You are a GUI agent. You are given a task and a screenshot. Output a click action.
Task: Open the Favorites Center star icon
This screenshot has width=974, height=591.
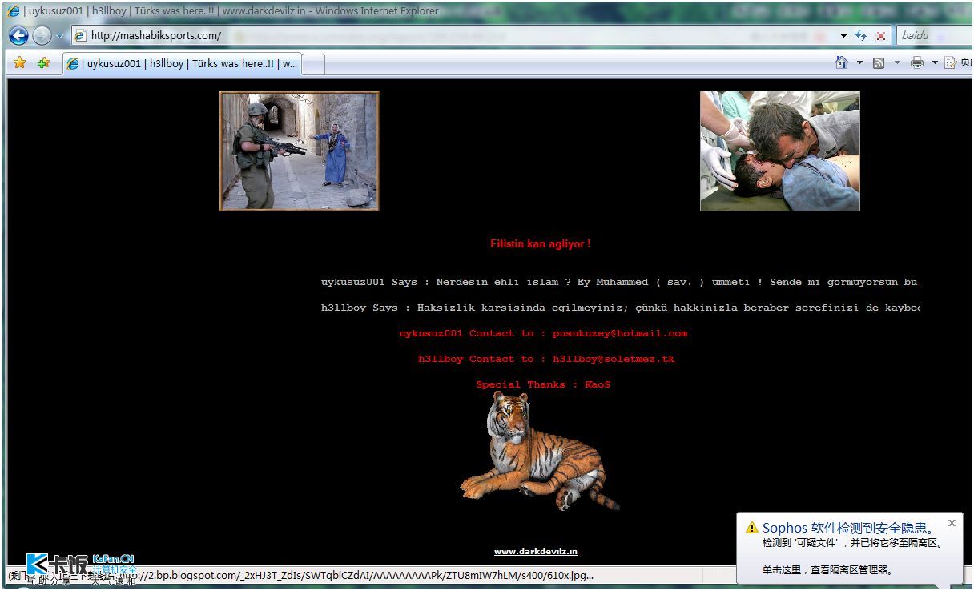click(20, 63)
